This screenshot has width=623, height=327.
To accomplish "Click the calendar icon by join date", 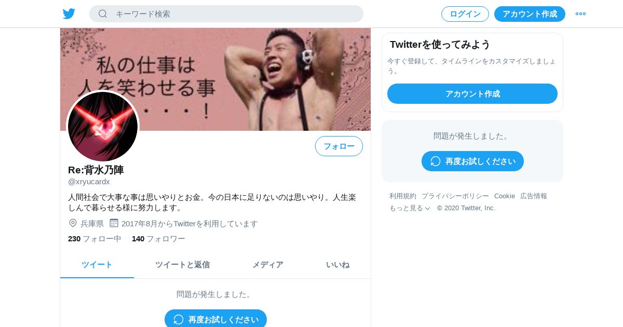I will 114,223.
